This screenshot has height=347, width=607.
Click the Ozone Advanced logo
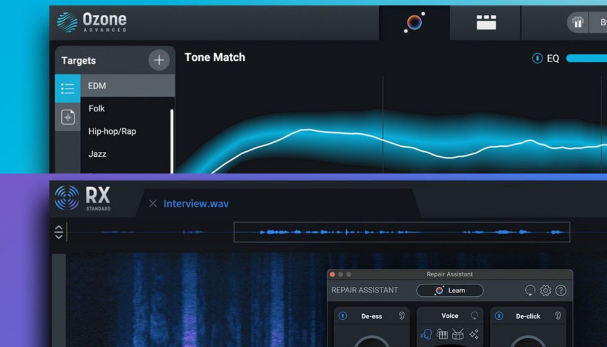[x=92, y=22]
